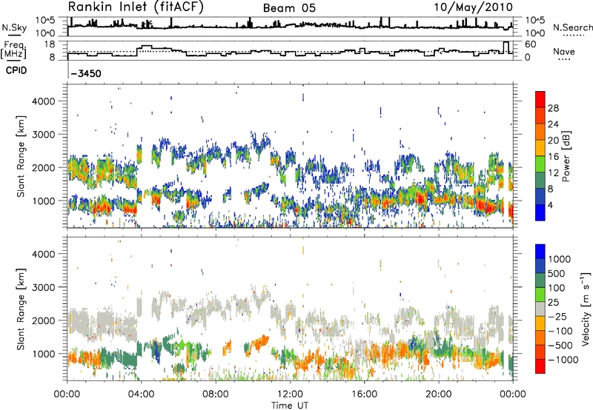
Task: Select the '60' tick on Nave axis
Action: (x=531, y=44)
